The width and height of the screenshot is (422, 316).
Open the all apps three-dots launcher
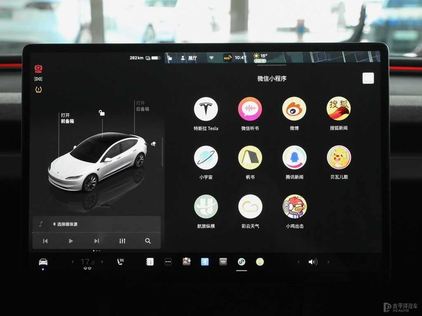[168, 261]
